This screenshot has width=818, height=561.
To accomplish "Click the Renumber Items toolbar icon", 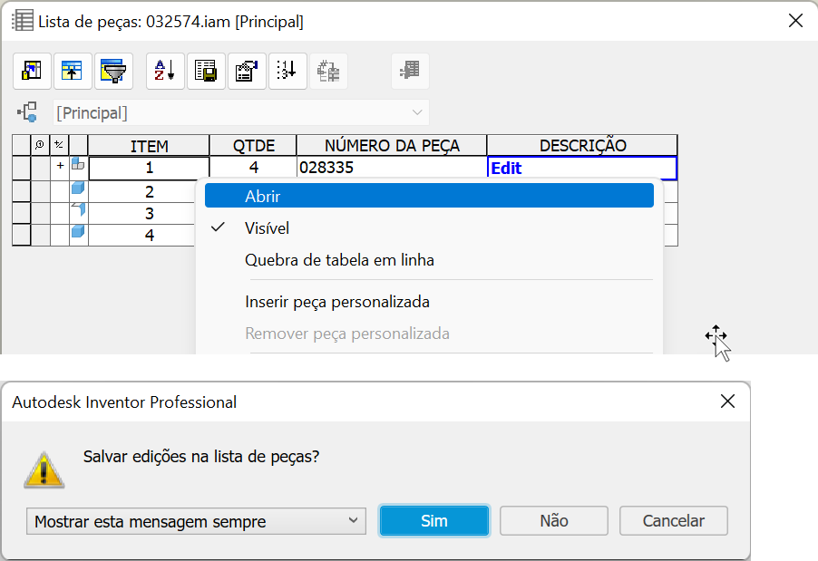I will coord(287,71).
